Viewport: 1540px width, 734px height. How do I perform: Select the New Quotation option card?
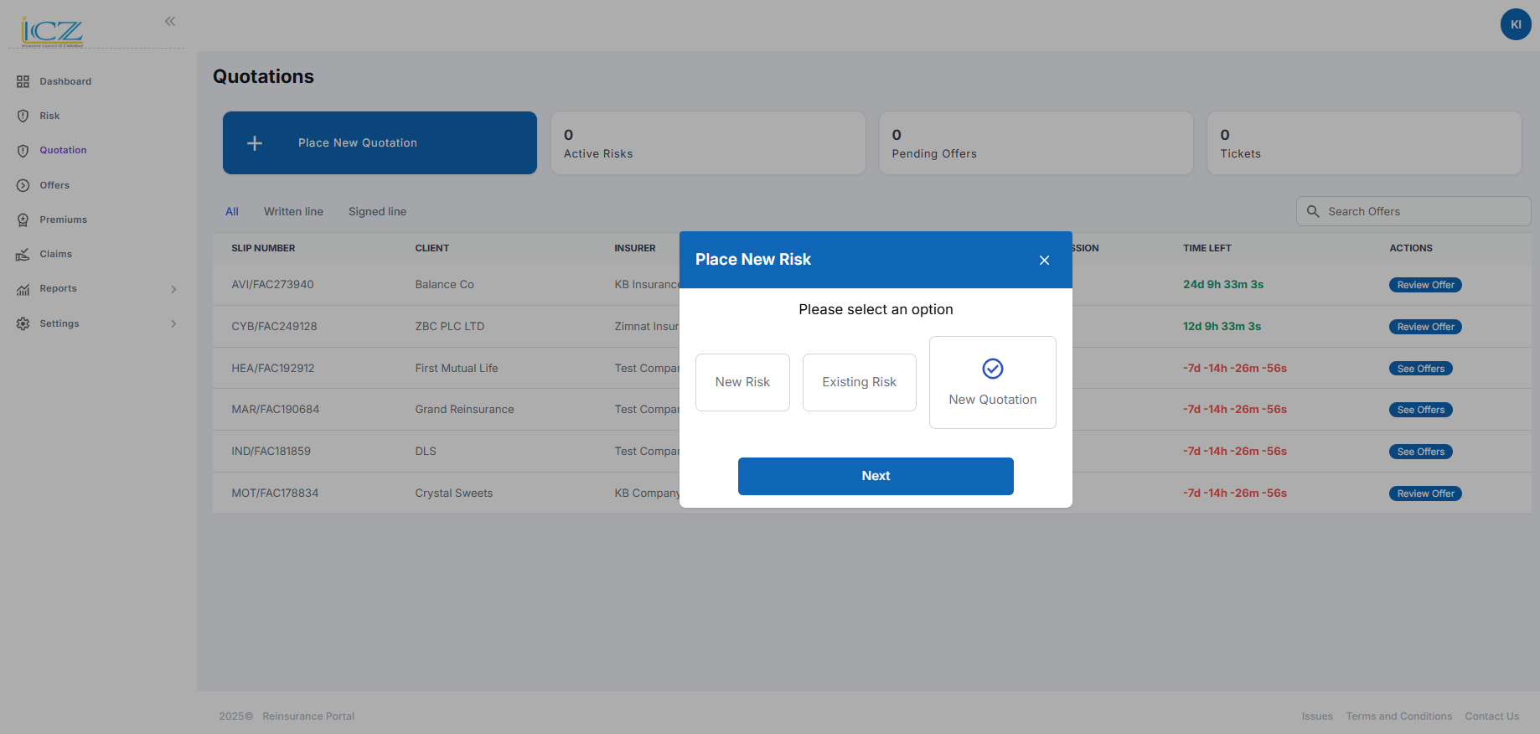coord(992,383)
